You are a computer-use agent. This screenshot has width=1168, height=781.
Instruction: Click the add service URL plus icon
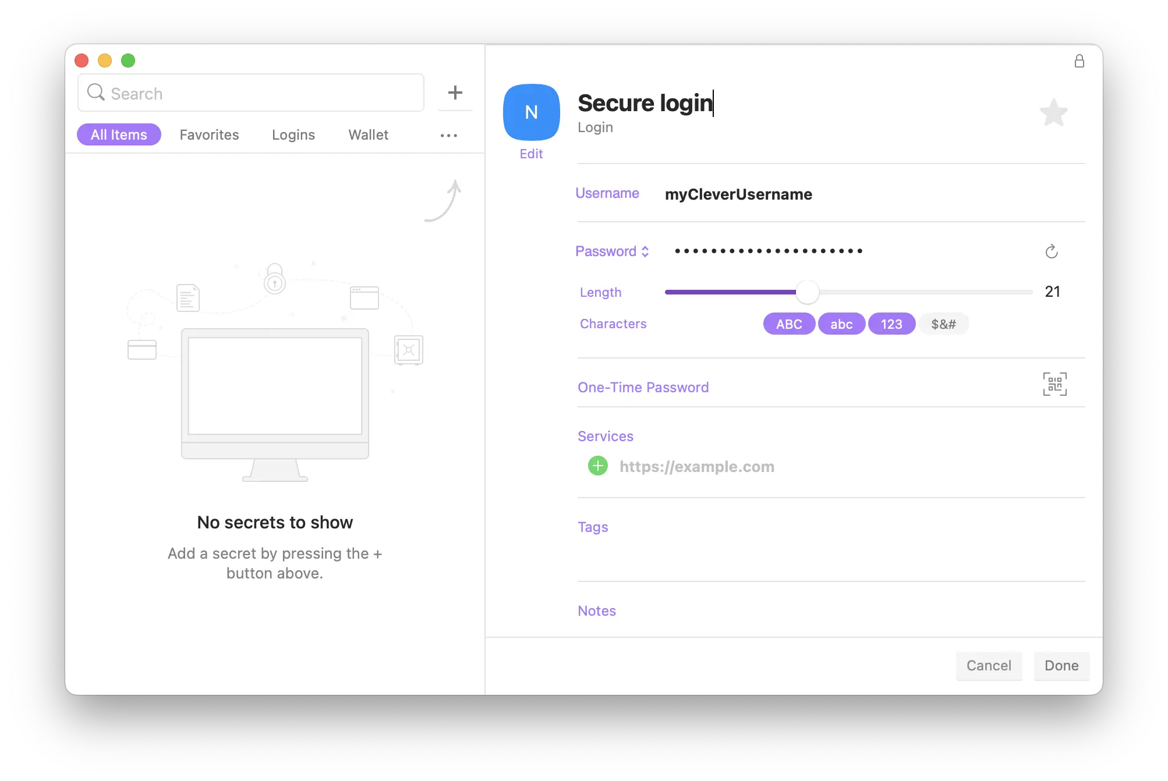598,464
